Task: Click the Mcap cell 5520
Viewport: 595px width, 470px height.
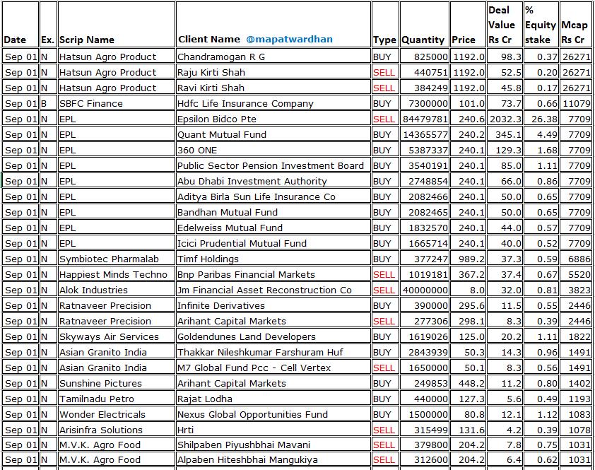Action: point(576,274)
